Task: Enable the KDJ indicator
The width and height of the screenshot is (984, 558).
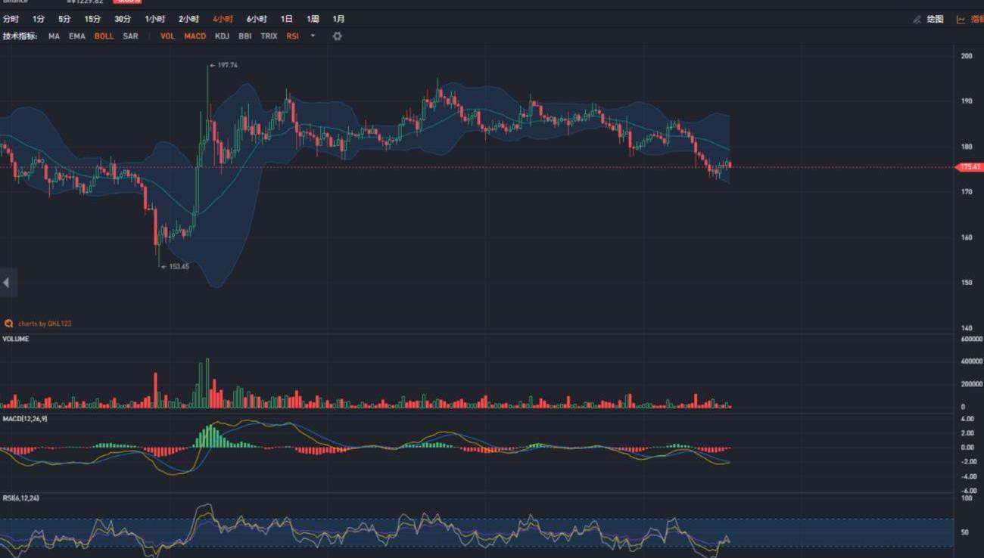Action: [x=222, y=36]
